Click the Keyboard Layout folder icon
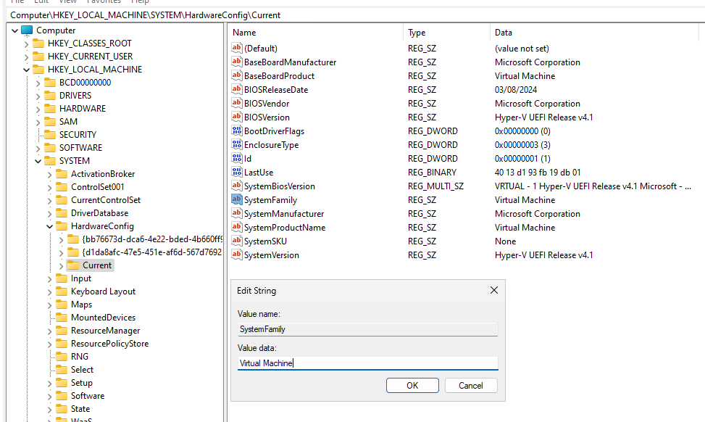This screenshot has height=422, width=705. coord(62,291)
